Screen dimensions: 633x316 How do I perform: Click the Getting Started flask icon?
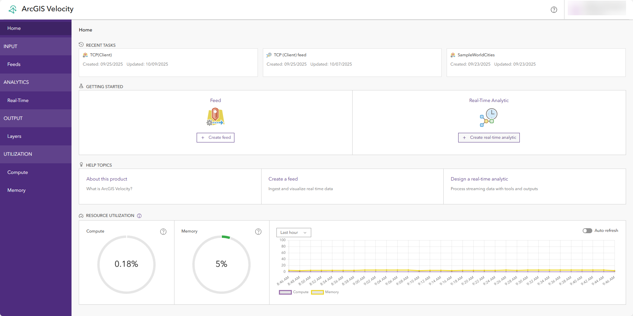tap(81, 86)
